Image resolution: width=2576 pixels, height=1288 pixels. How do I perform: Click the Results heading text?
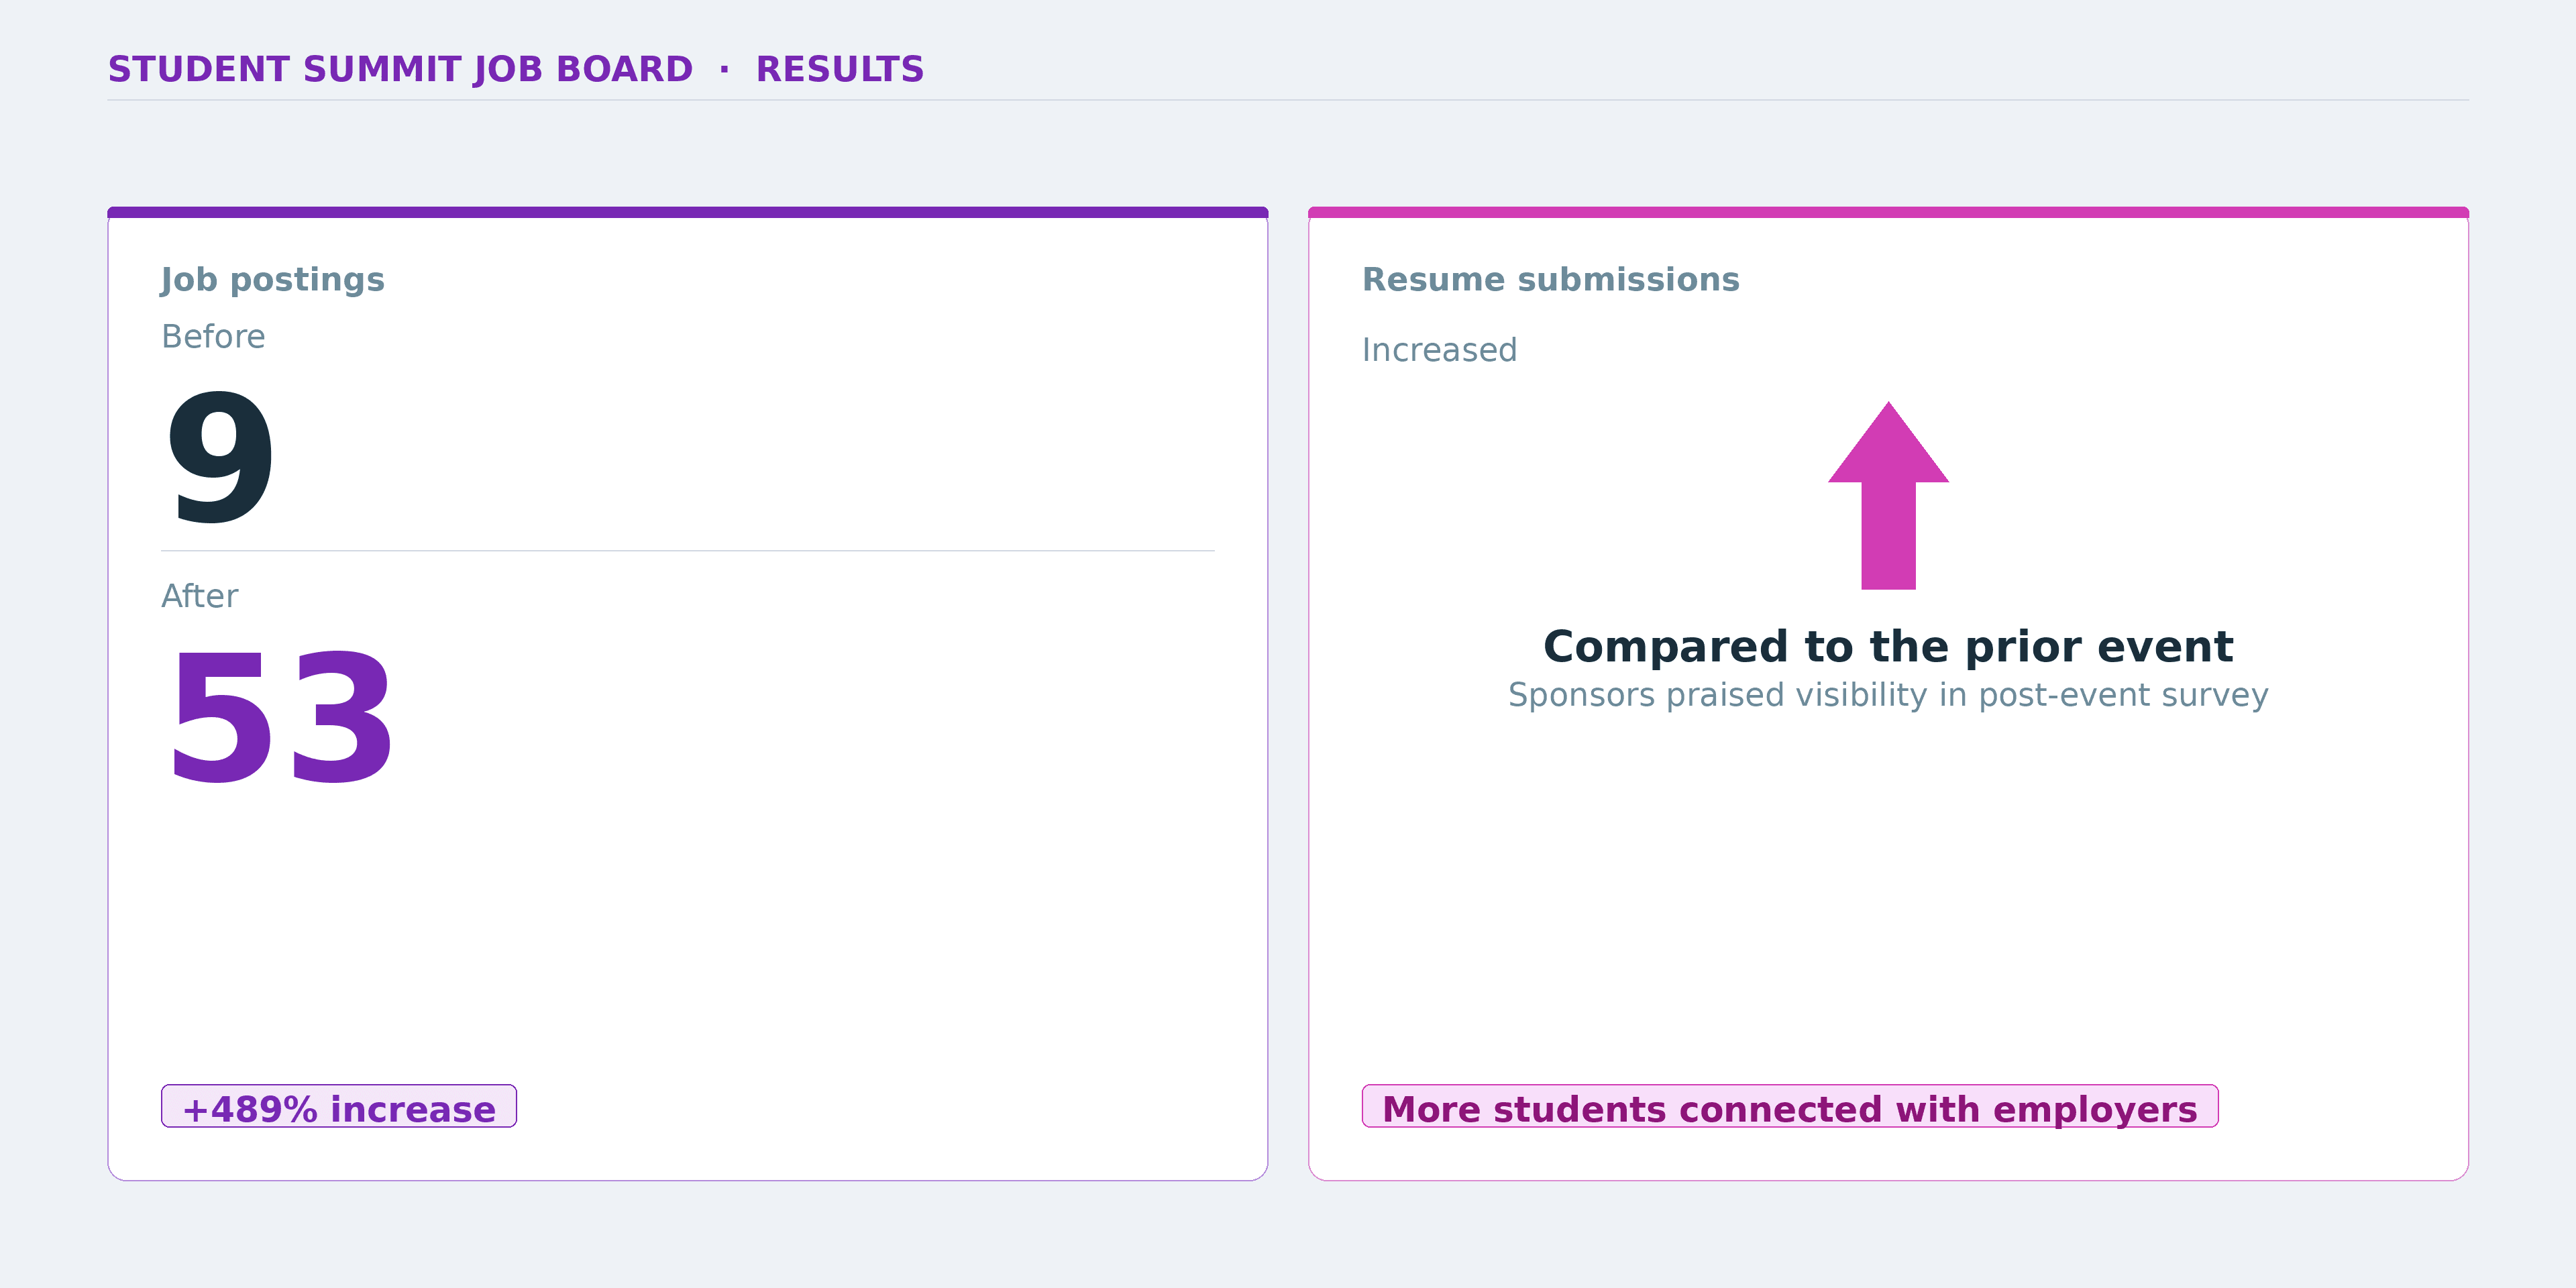[840, 69]
